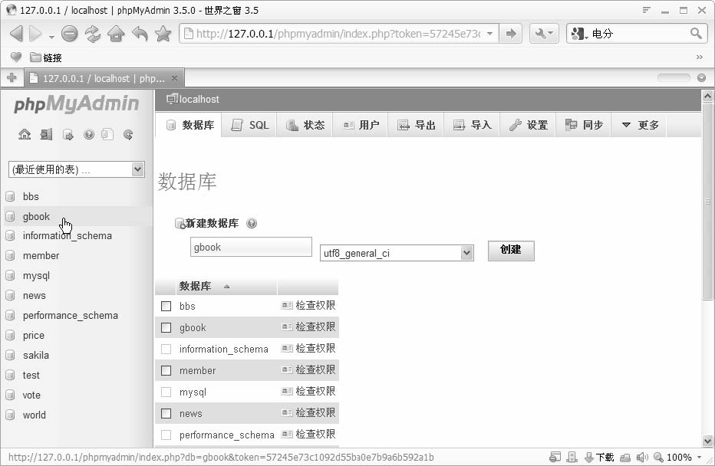Open the bbs database in sidebar

(31, 197)
